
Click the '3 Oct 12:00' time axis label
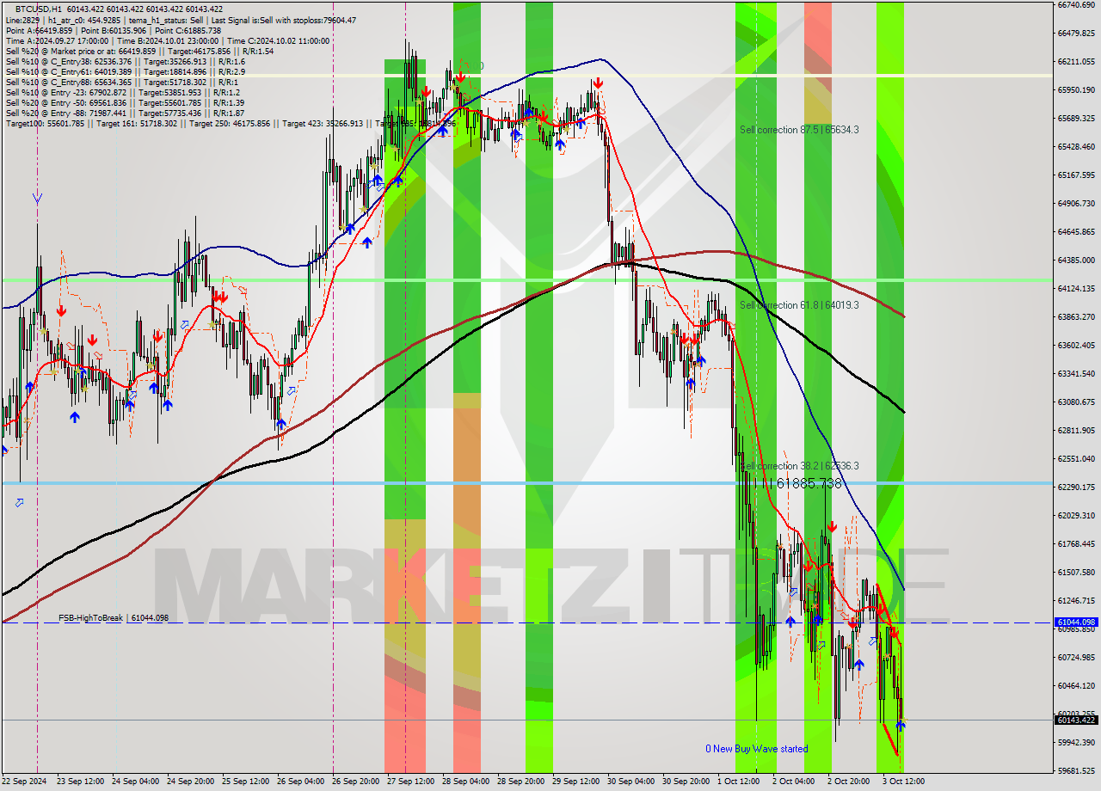904,782
